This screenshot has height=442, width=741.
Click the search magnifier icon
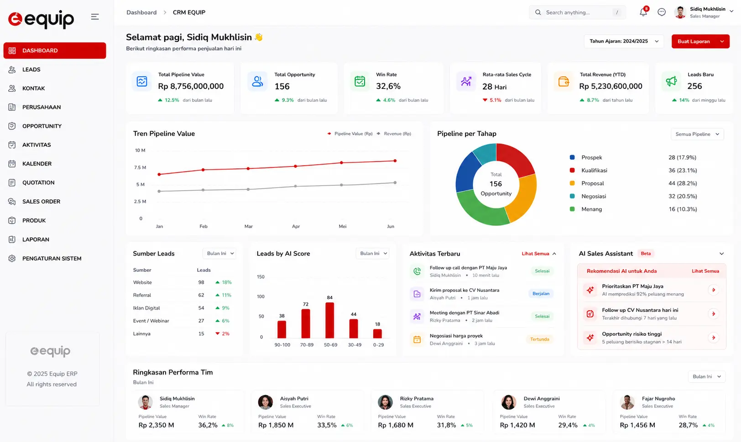[x=538, y=12]
